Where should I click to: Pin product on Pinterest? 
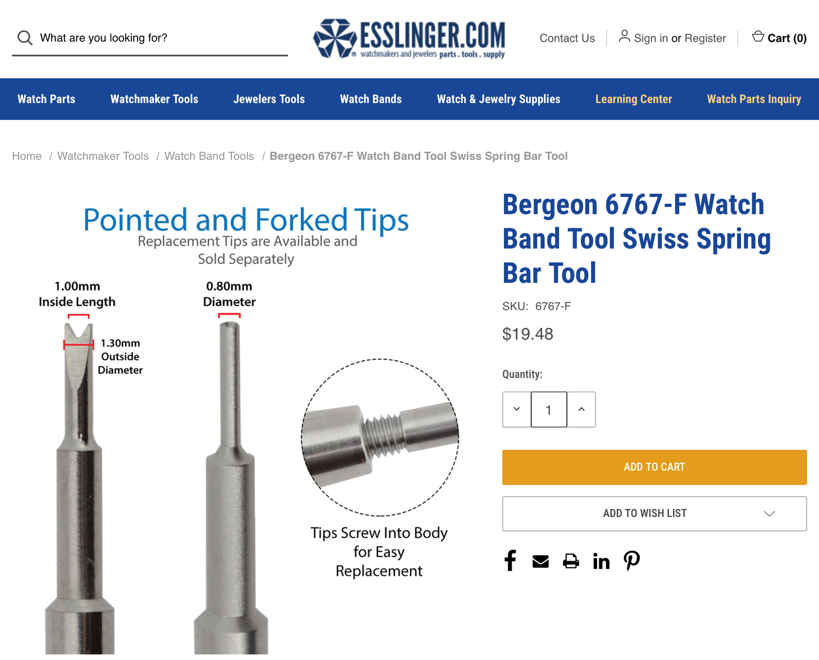click(632, 561)
